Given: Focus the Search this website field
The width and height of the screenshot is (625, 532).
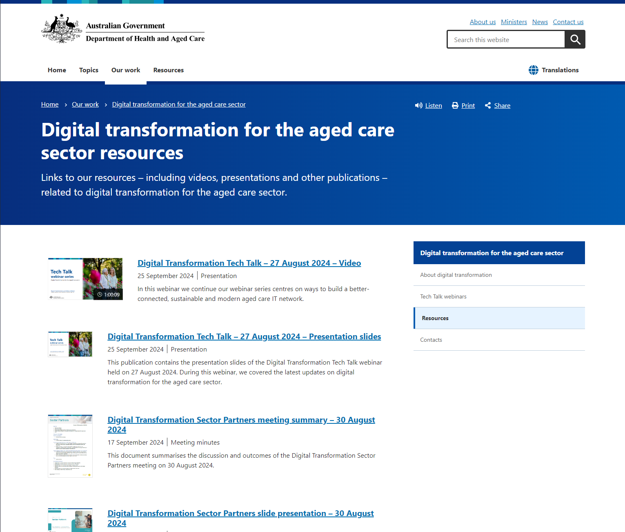Looking at the screenshot, I should tap(506, 40).
